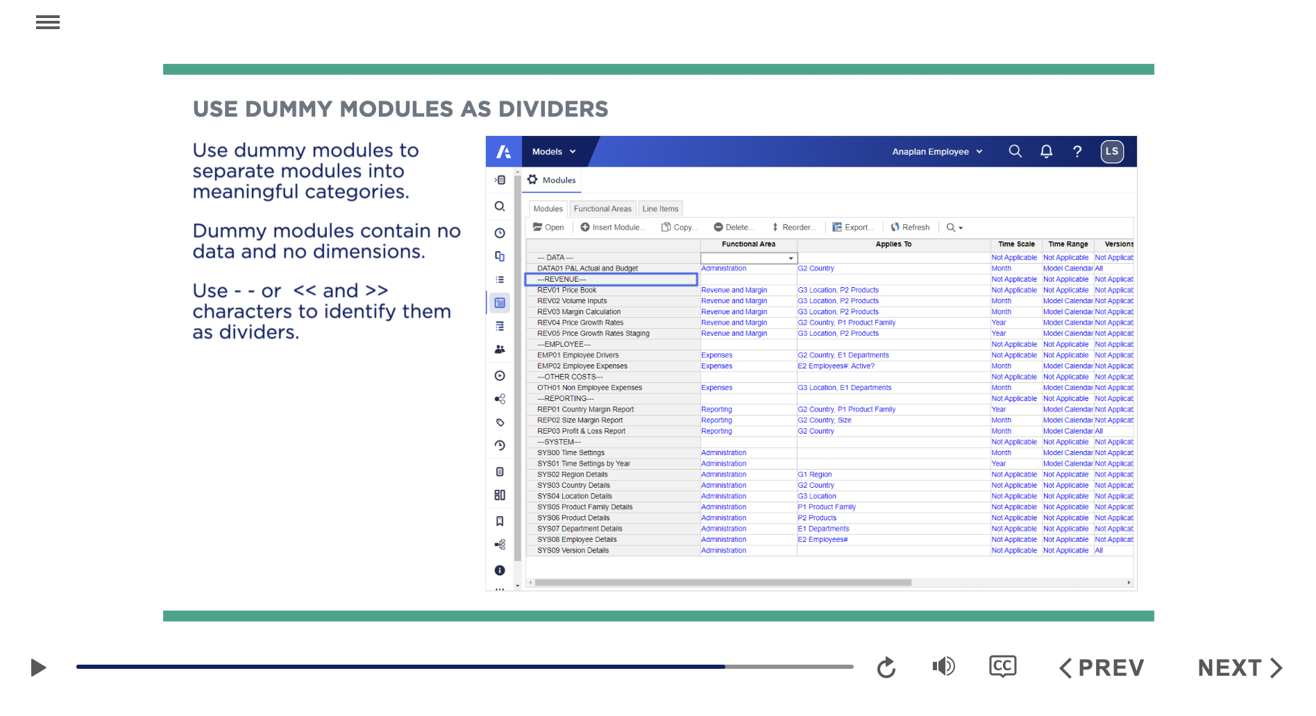
Task: Click the Copy toolbar button
Action: click(x=679, y=228)
